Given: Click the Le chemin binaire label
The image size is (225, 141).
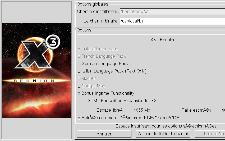Looking at the screenshot, I should (101, 21).
